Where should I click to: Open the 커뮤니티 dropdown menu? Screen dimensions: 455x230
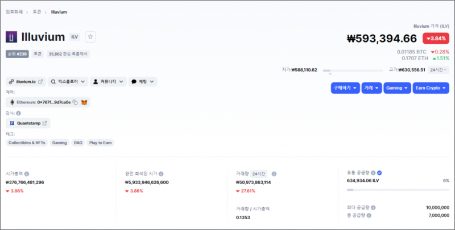click(107, 82)
